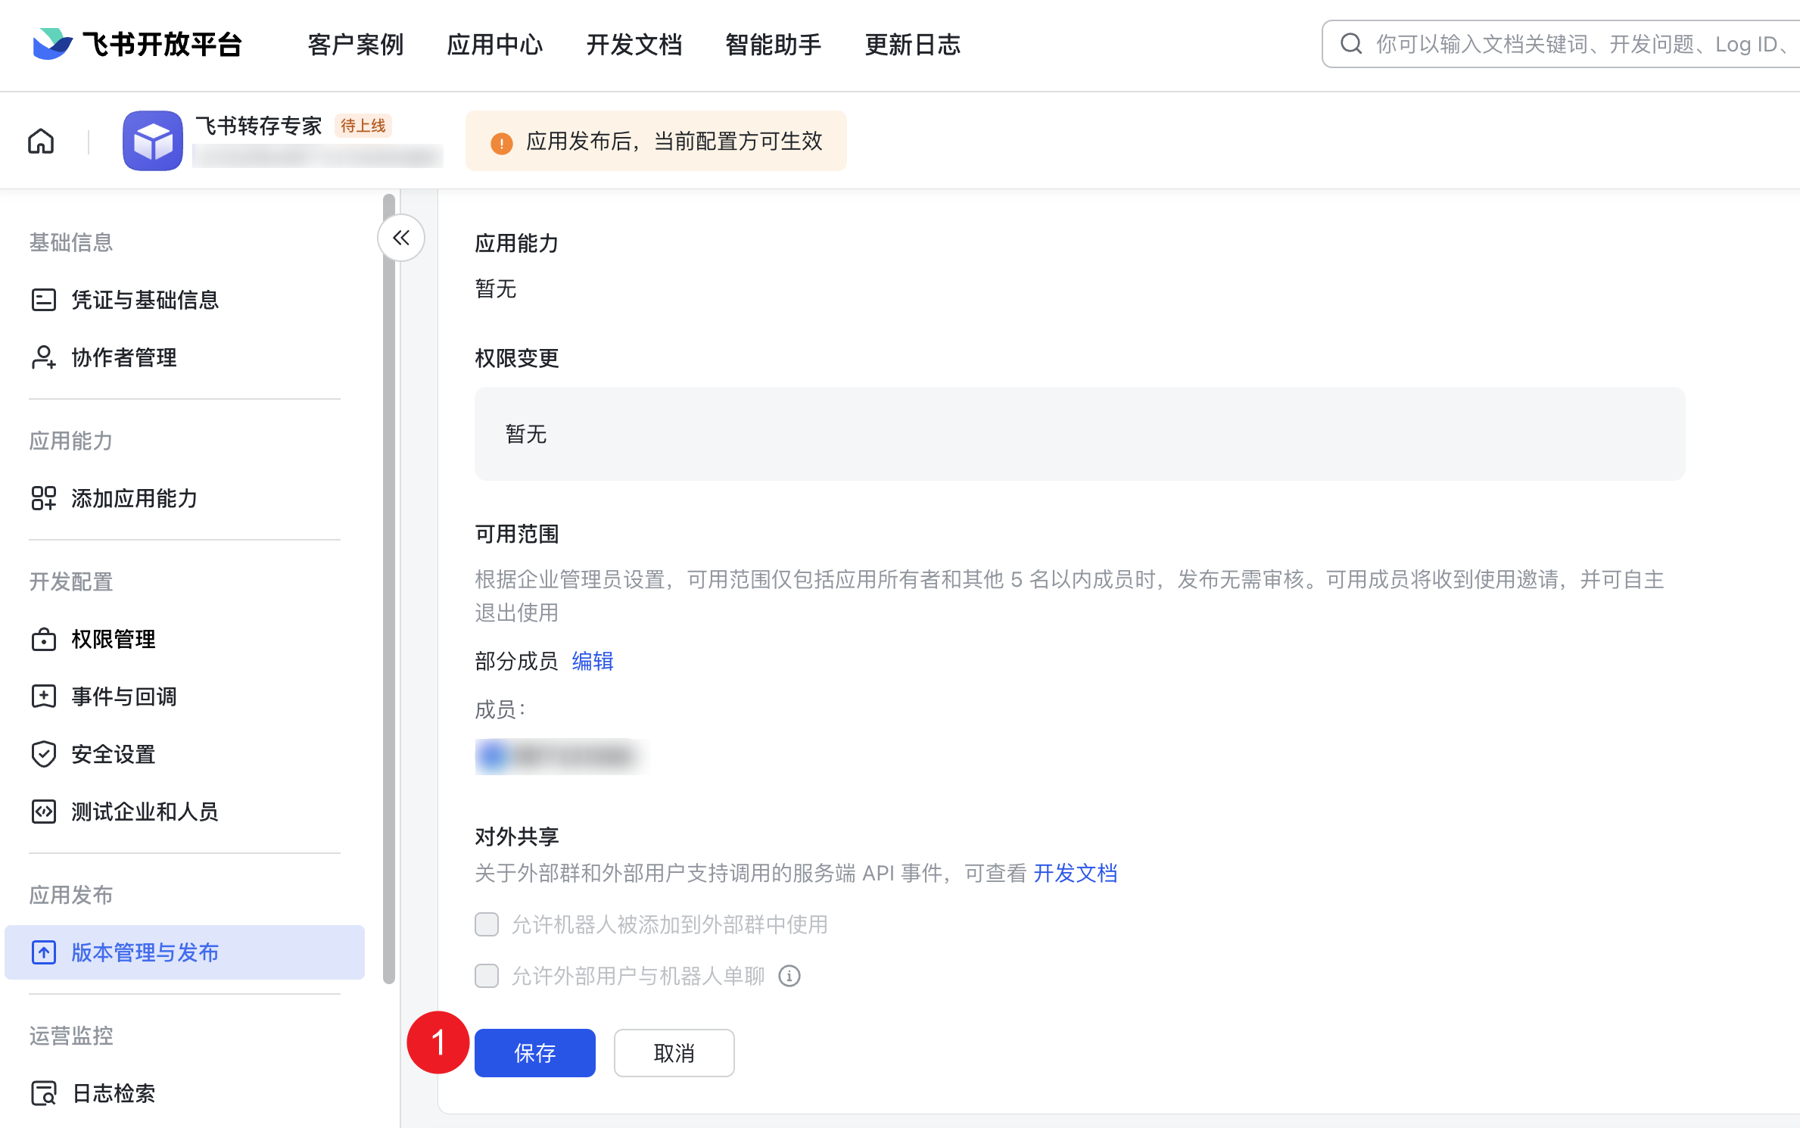Click the 部分成员 label
The height and width of the screenshot is (1128, 1800).
(516, 661)
